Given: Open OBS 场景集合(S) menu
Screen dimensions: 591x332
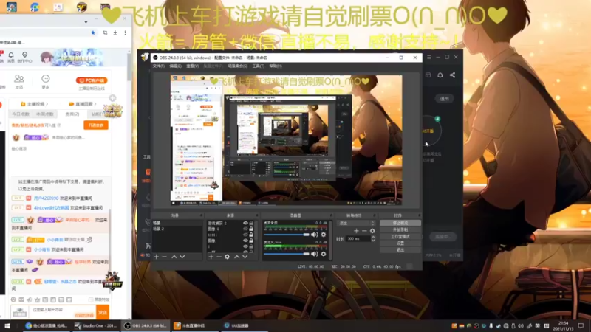Looking at the screenshot, I should 237,66.
